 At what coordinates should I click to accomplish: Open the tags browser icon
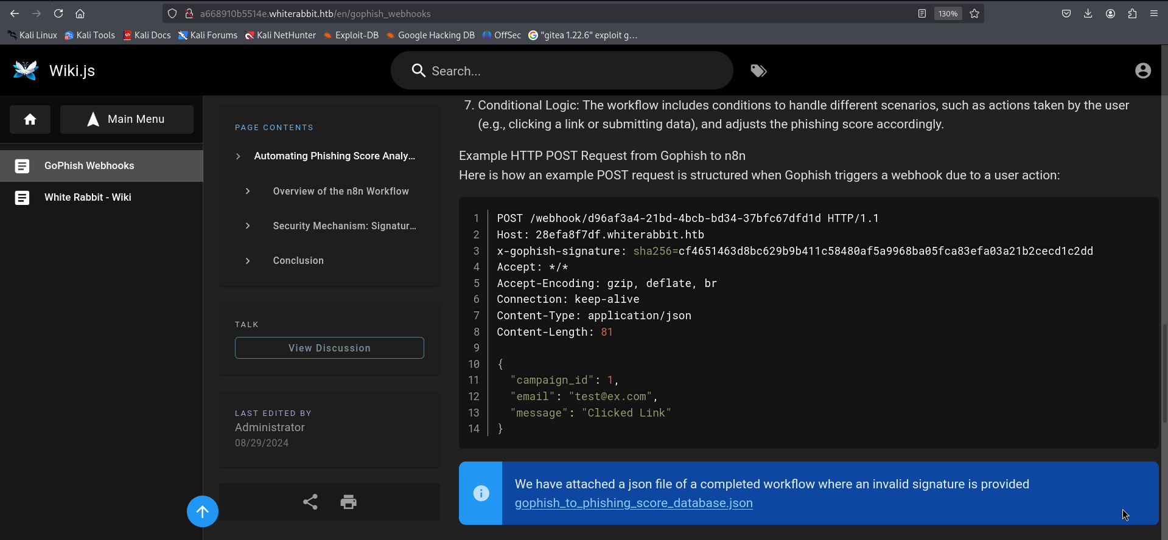click(758, 71)
